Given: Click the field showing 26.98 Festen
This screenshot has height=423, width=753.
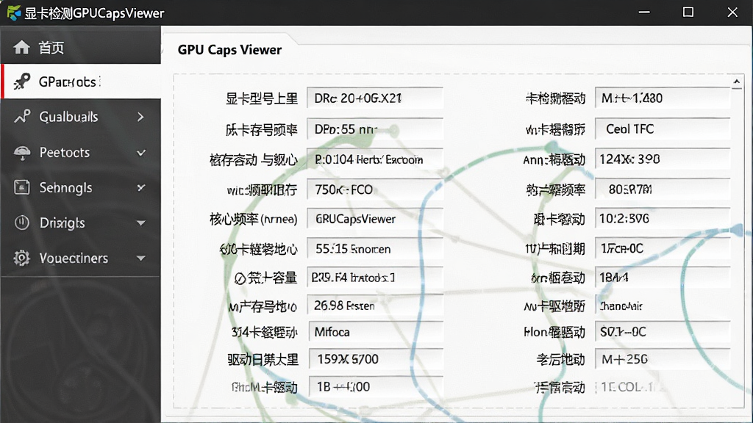Looking at the screenshot, I should (x=374, y=305).
